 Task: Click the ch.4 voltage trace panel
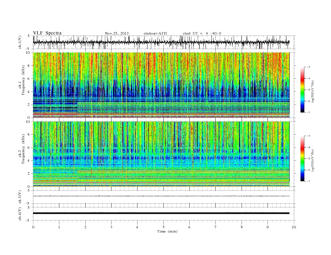click(x=164, y=214)
